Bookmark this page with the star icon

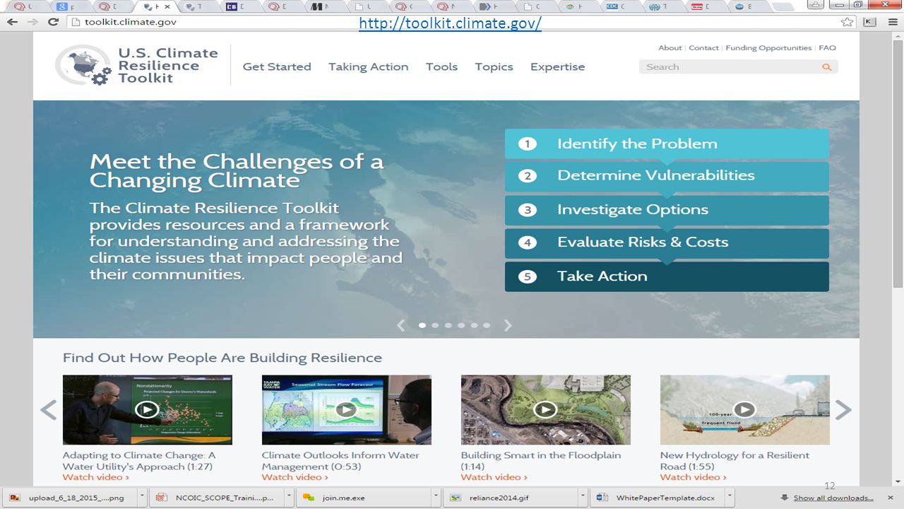pyautogui.click(x=847, y=22)
